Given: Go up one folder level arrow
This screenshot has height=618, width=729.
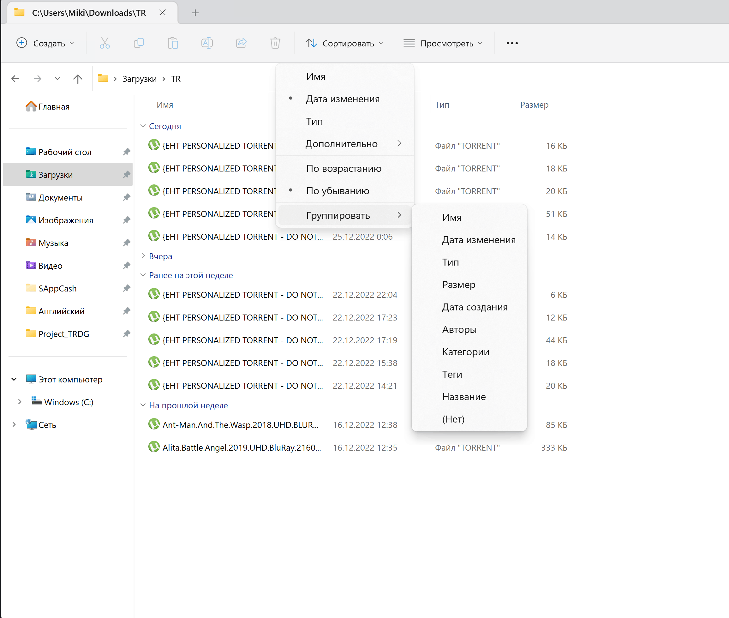Looking at the screenshot, I should [78, 79].
